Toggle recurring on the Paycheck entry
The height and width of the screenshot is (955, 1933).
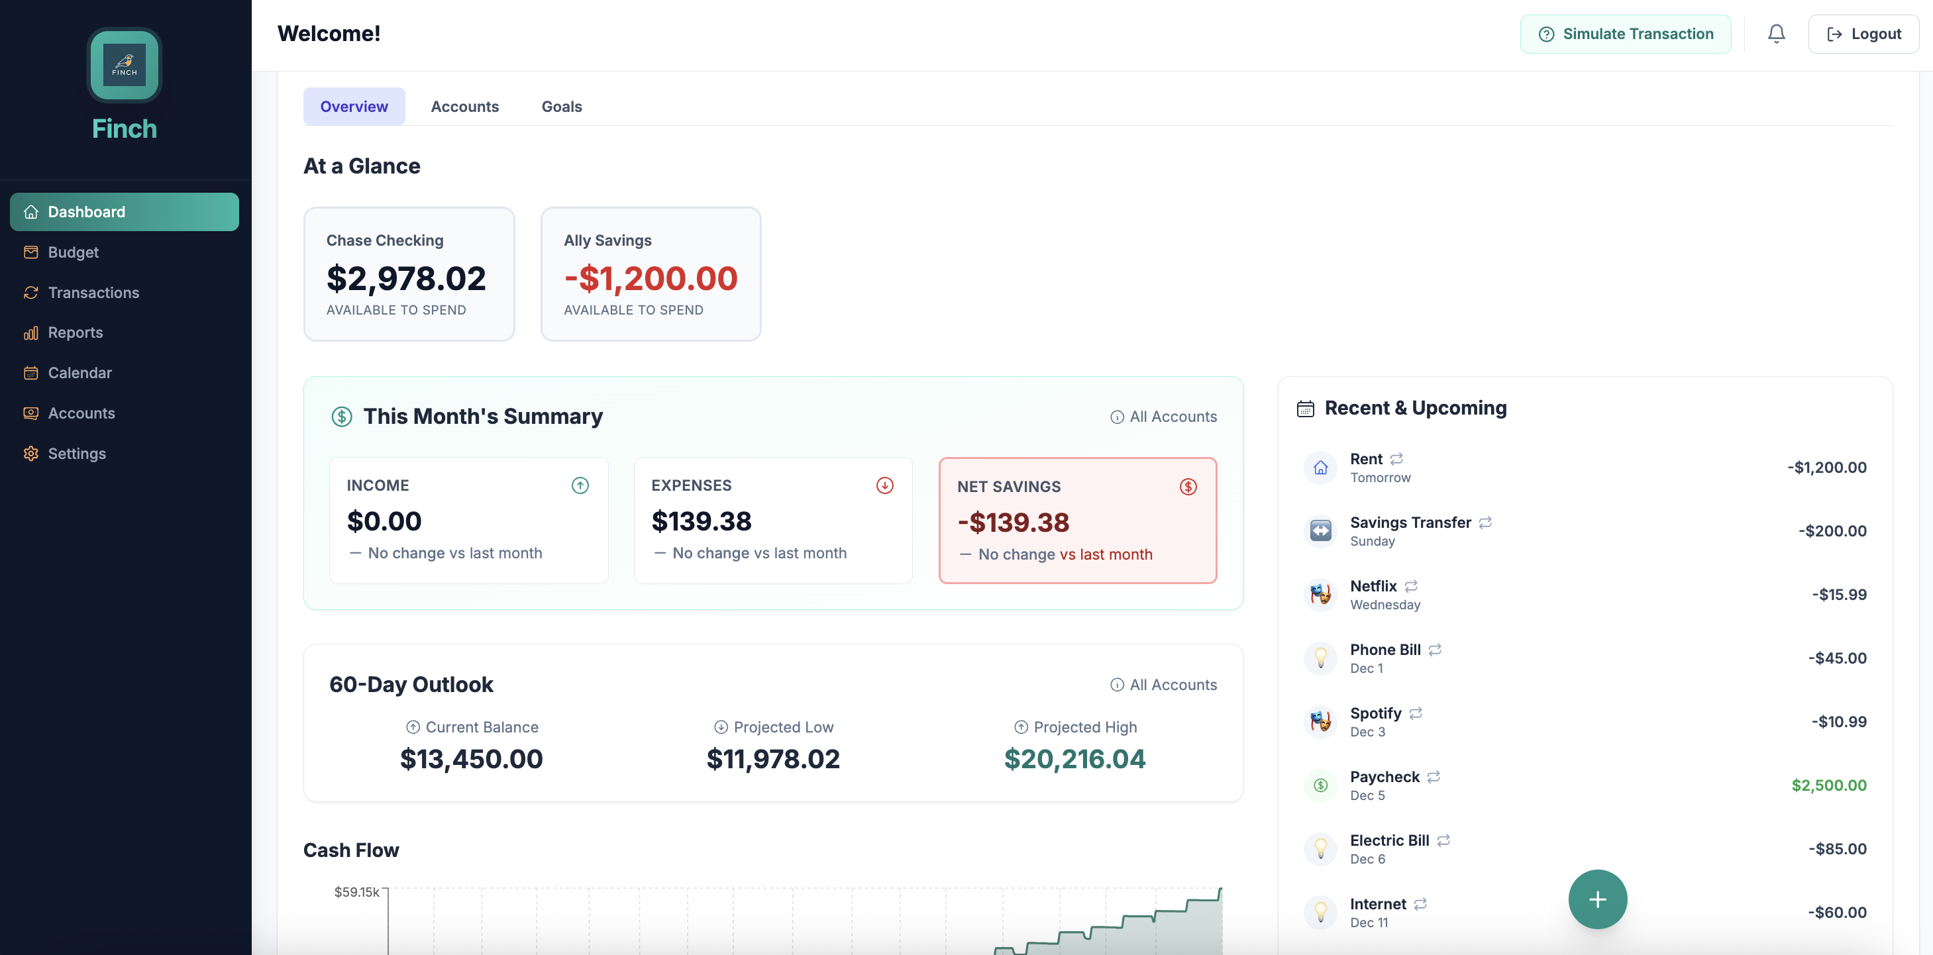(x=1434, y=776)
